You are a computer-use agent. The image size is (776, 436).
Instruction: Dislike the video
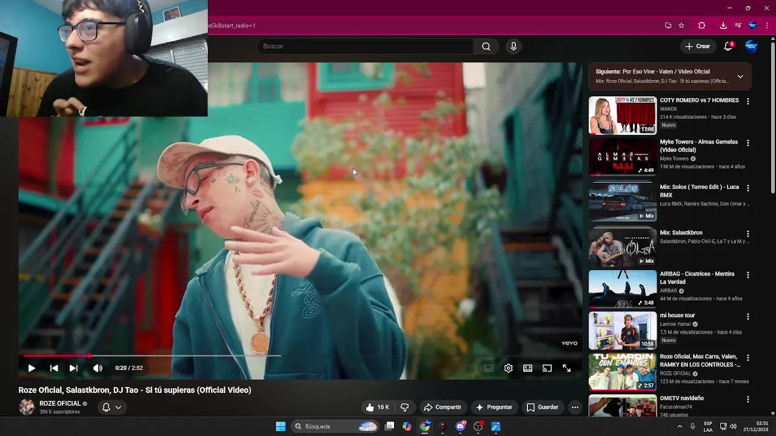point(405,408)
